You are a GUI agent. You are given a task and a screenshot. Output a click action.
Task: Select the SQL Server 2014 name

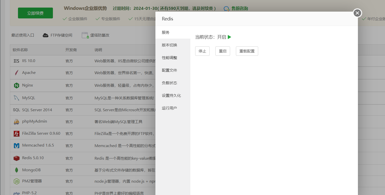point(37,110)
